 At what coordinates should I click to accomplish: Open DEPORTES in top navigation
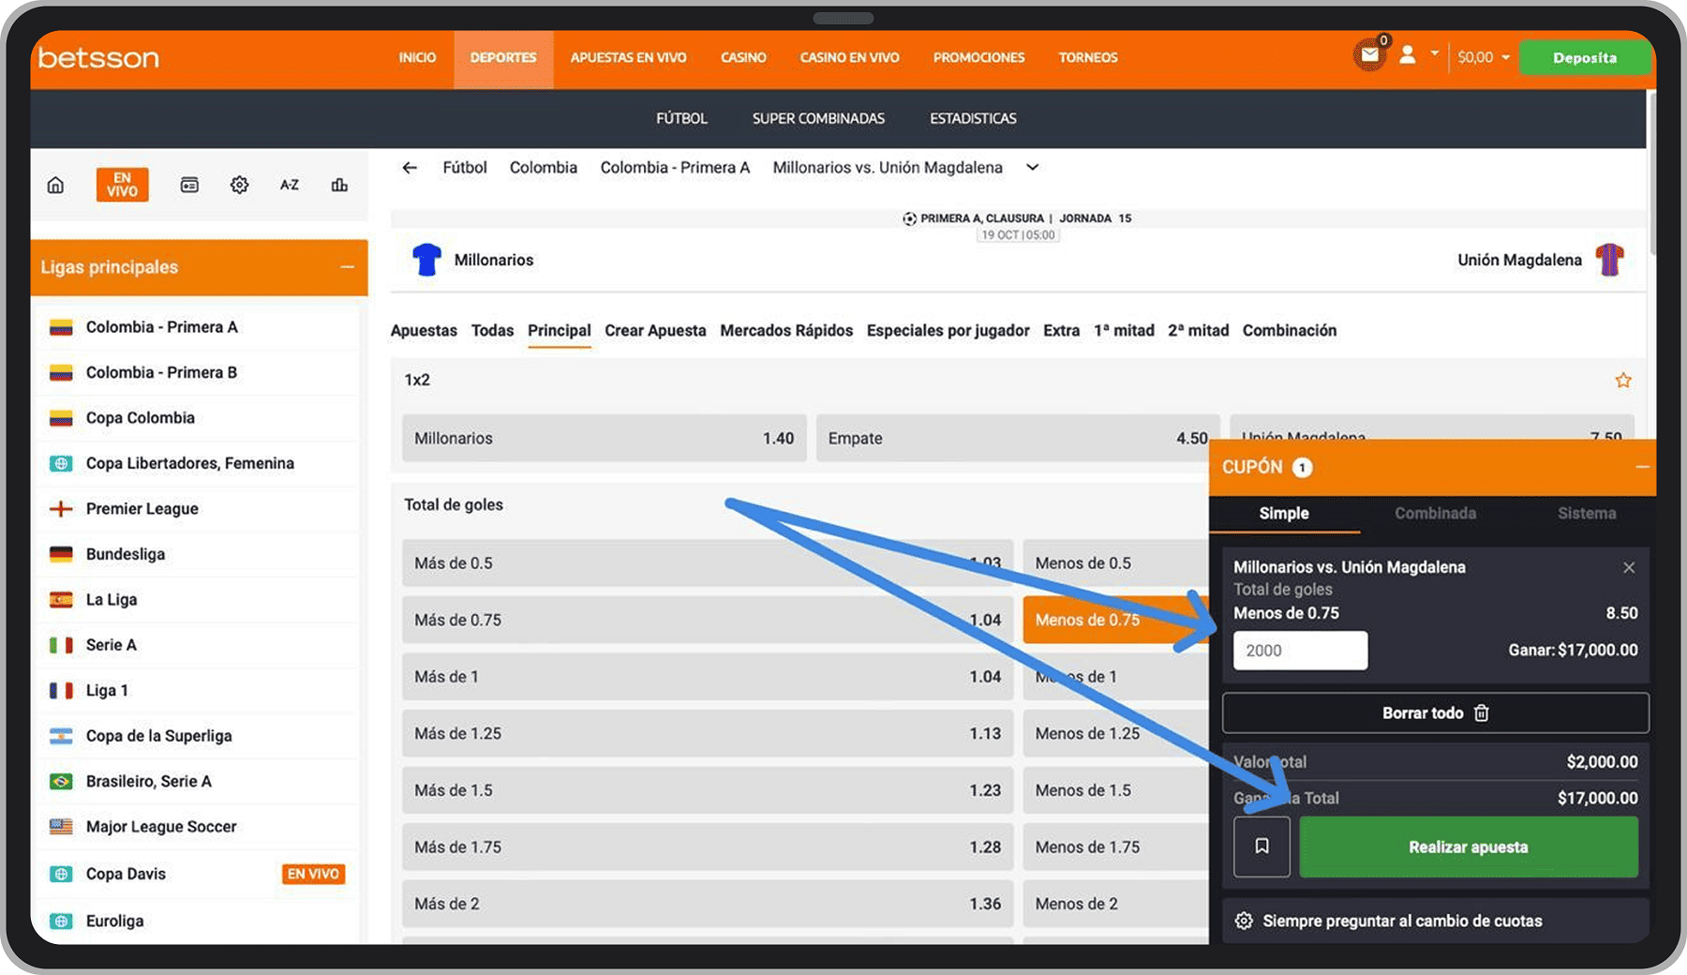click(x=503, y=58)
